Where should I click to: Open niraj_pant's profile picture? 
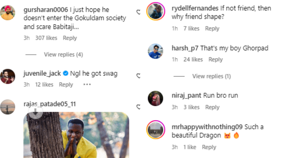point(155,99)
